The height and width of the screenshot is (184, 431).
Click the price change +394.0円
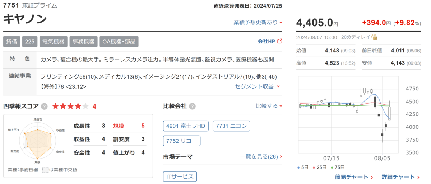click(376, 23)
